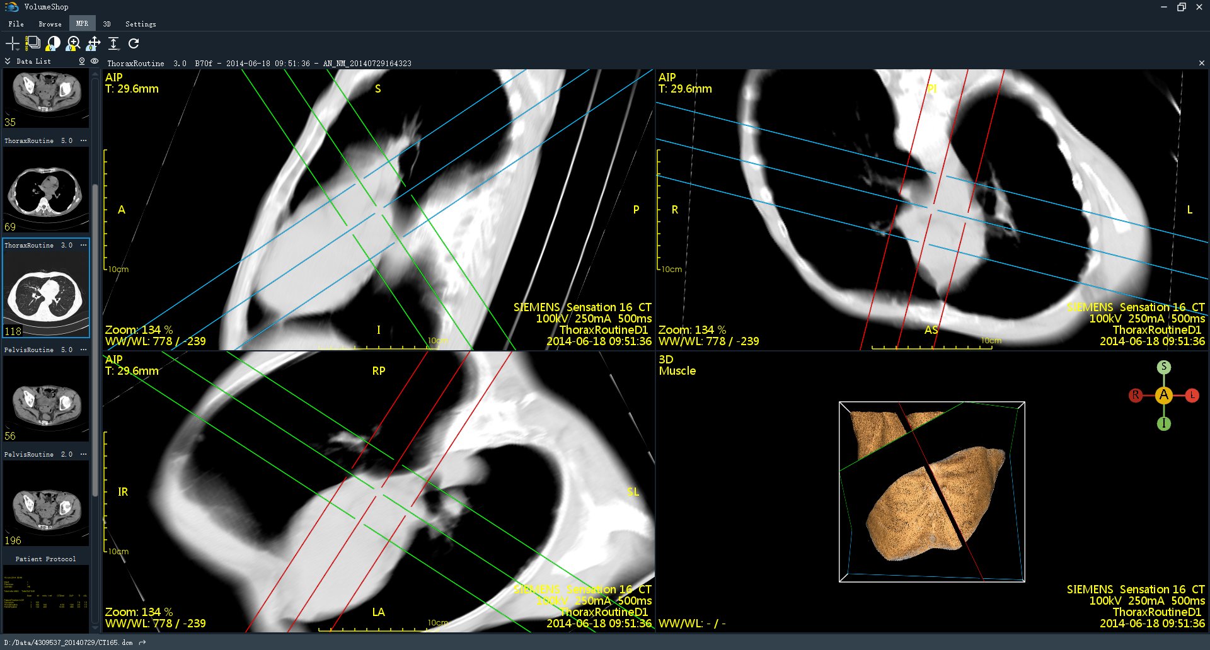Click the S axis orientation marker
This screenshot has width=1210, height=650.
pos(1164,367)
